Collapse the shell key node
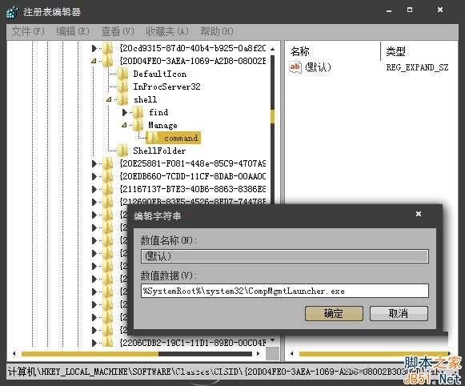 pos(109,99)
